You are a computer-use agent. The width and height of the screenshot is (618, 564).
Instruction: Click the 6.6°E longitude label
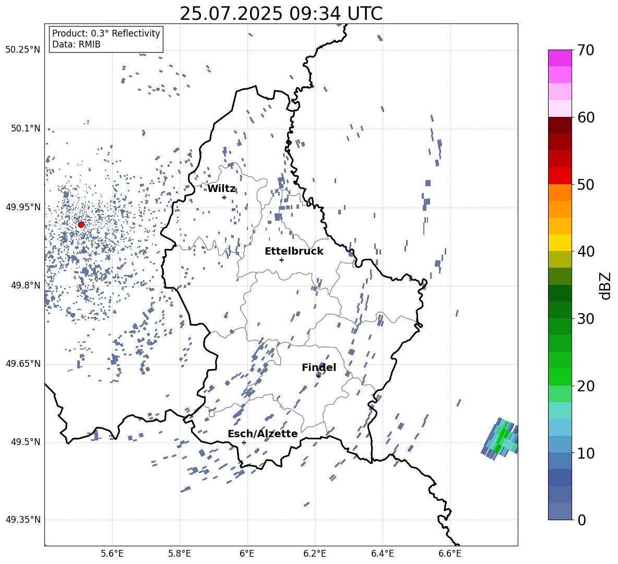[450, 554]
